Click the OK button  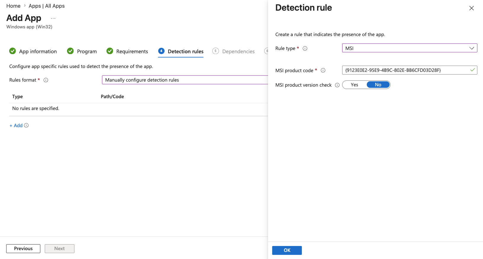pyautogui.click(x=287, y=250)
